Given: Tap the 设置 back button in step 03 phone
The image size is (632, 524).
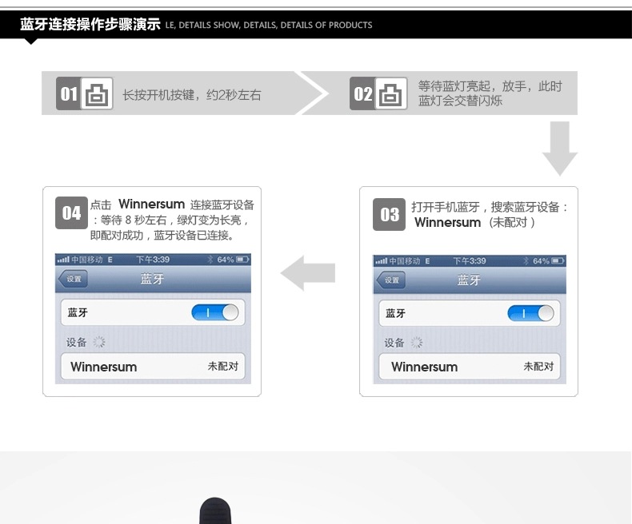Looking at the screenshot, I should tap(390, 280).
